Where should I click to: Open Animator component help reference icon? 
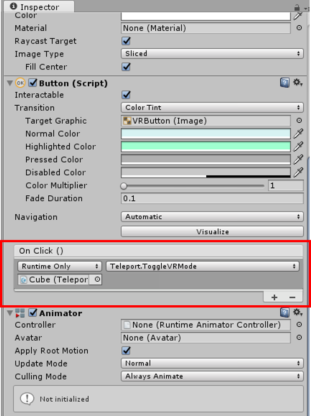click(284, 313)
